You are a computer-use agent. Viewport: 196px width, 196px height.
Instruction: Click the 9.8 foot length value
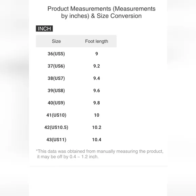97,103
